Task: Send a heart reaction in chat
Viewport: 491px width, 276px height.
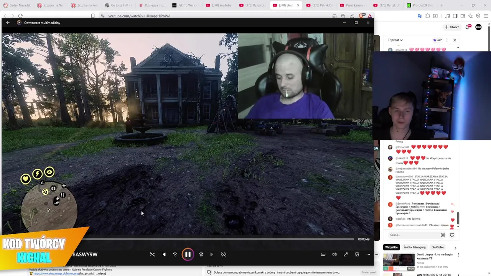Action: [x=452, y=235]
